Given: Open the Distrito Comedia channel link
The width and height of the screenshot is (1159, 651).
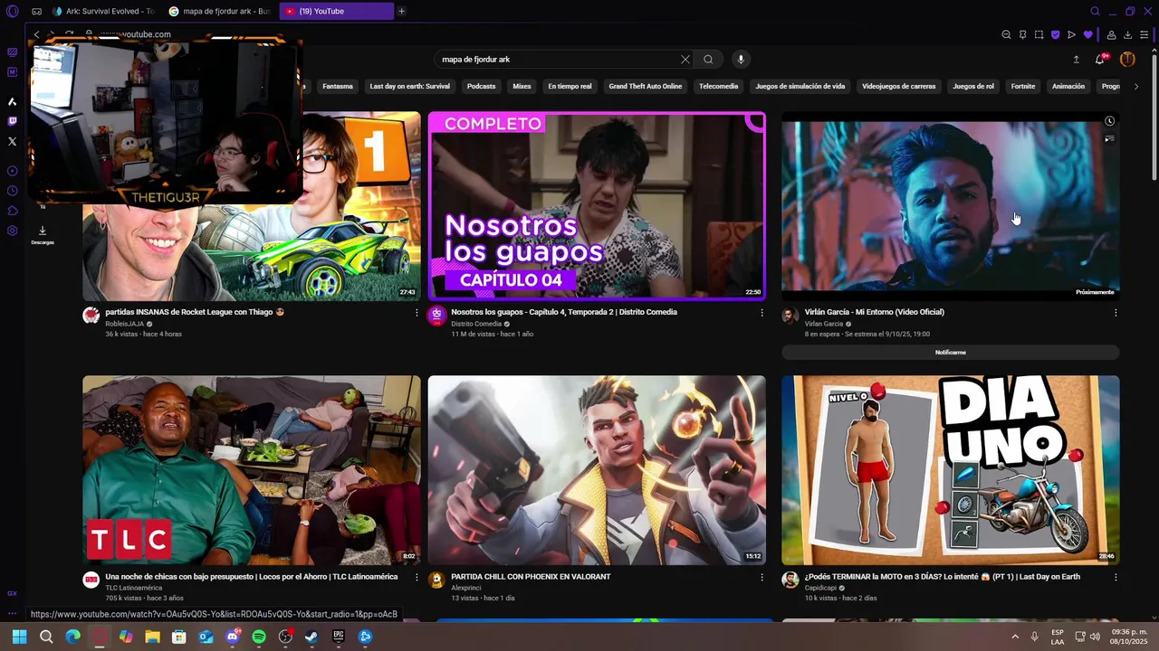Looking at the screenshot, I should tap(476, 324).
